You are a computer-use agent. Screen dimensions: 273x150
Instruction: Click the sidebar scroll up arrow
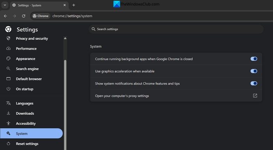(x=65, y=38)
